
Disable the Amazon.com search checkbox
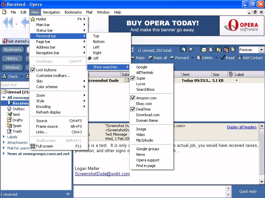click(133, 98)
